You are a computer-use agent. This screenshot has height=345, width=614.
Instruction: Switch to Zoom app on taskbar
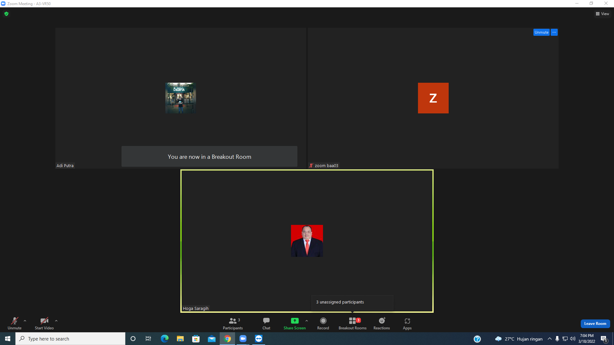pyautogui.click(x=243, y=339)
